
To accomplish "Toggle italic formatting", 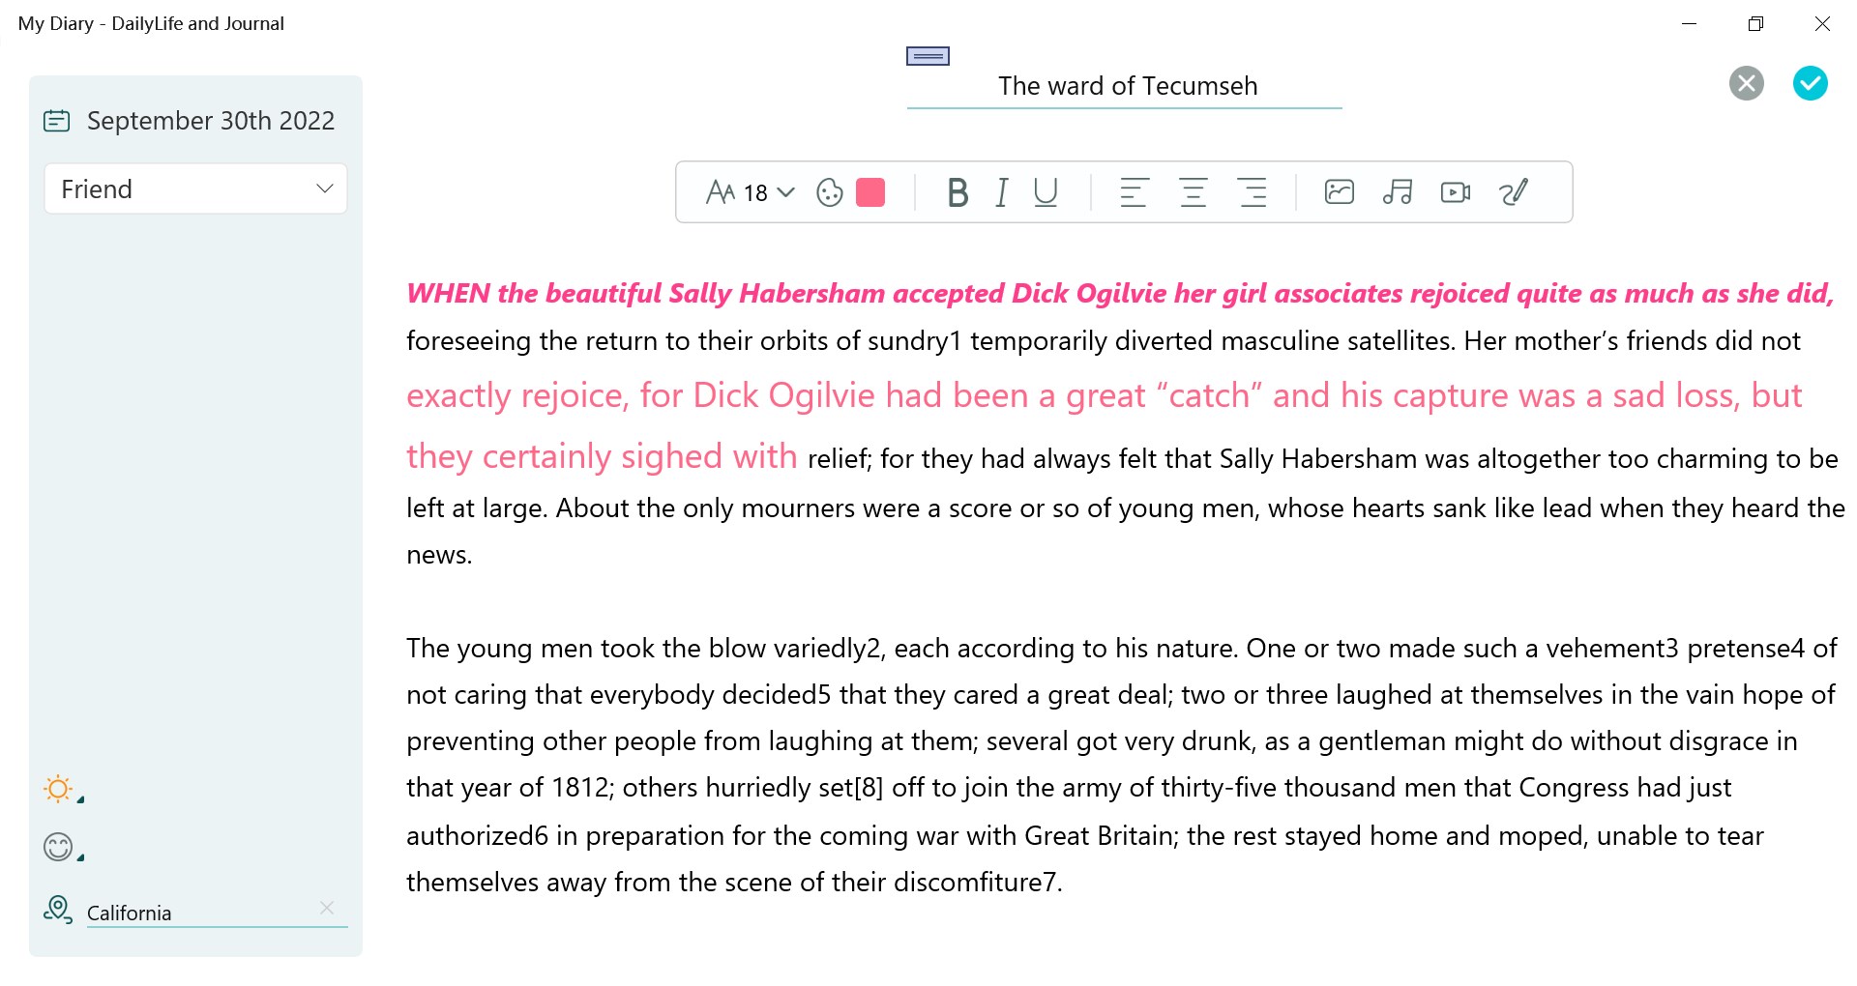I will click(x=1002, y=192).
